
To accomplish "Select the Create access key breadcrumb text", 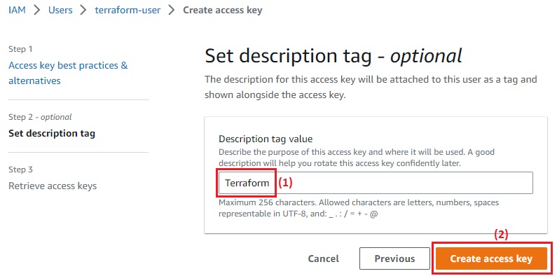I will point(222,10).
